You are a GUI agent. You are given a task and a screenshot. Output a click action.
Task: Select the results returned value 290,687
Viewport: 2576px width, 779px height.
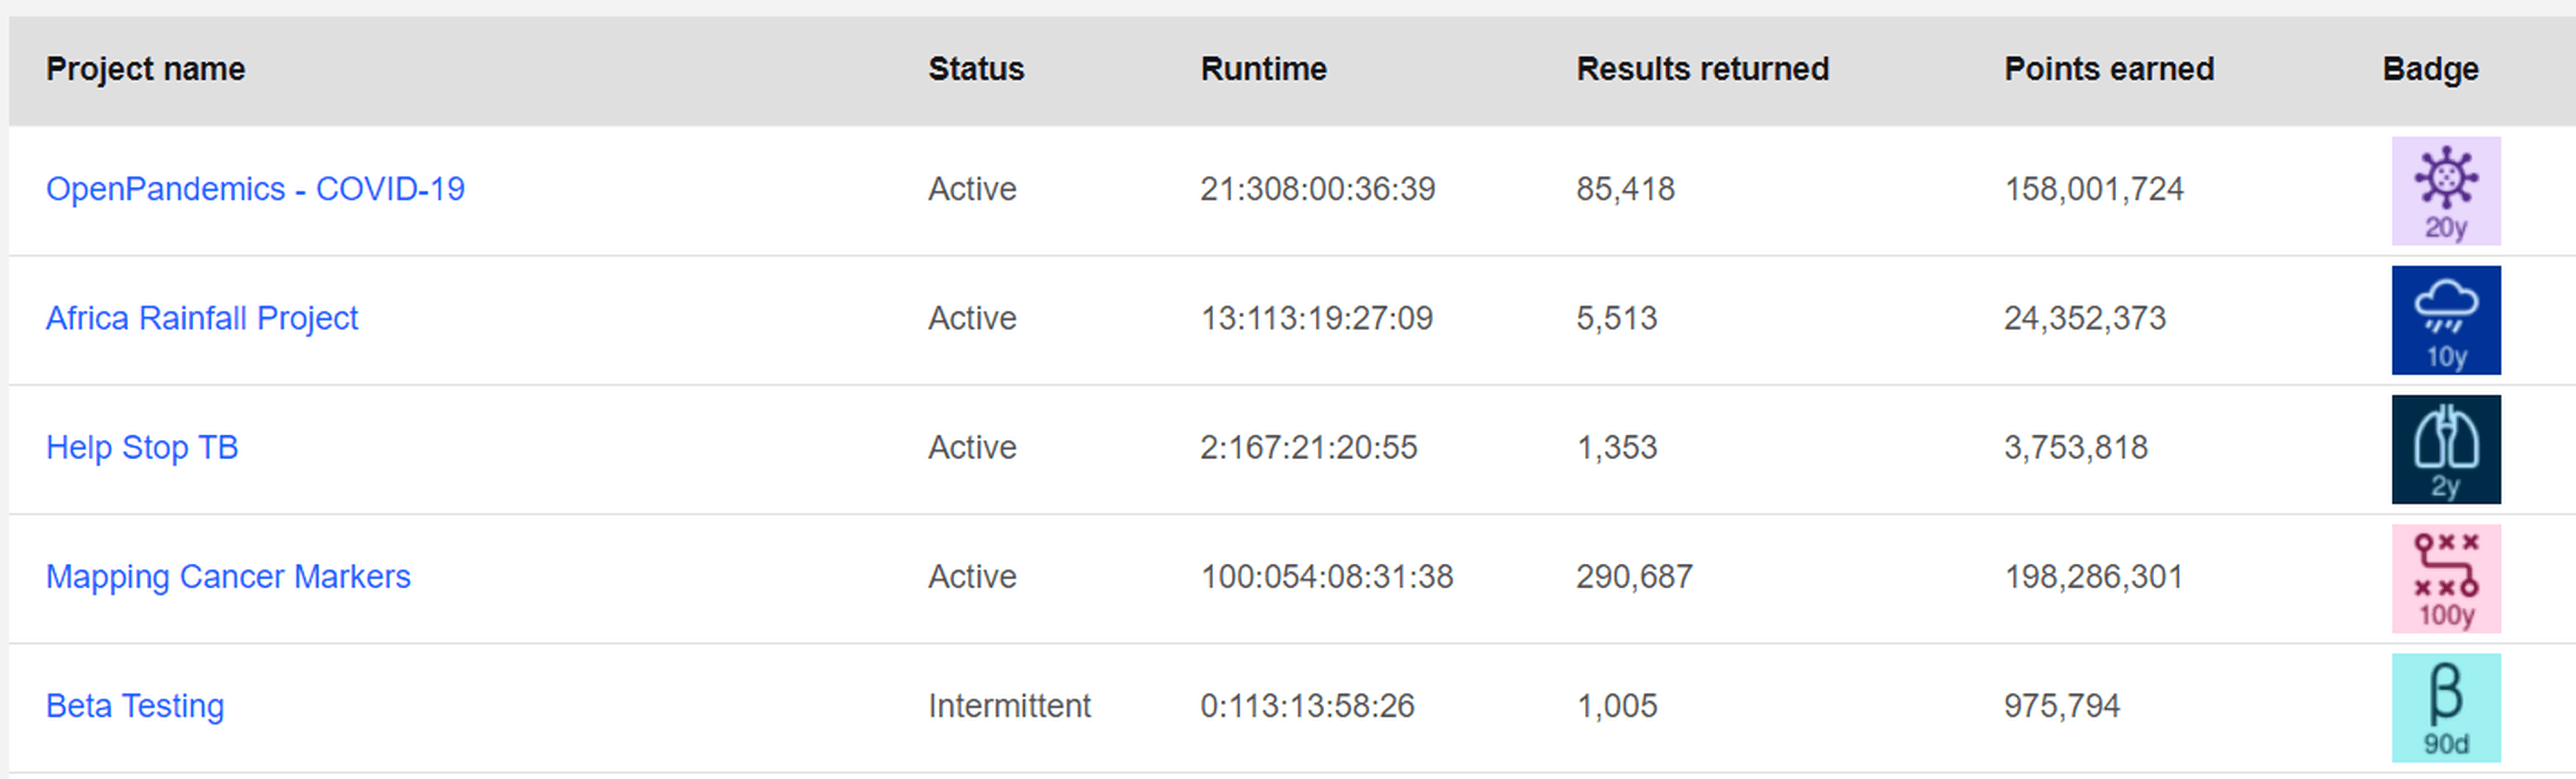click(1635, 577)
